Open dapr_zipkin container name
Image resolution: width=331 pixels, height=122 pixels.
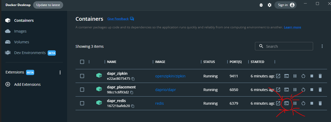(x=117, y=73)
